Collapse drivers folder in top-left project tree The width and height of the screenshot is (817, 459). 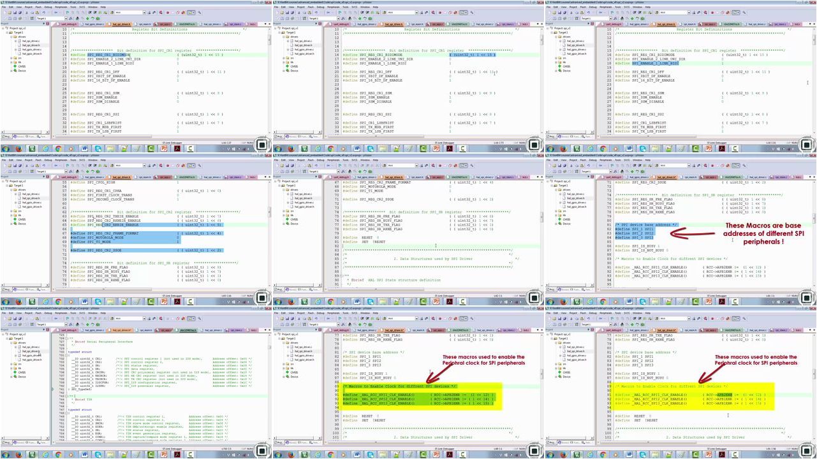point(11,37)
